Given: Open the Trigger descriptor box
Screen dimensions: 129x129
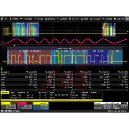Looking at the screenshot, I should click(120, 106).
